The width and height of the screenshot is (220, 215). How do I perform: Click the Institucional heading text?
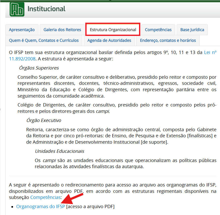46,9
